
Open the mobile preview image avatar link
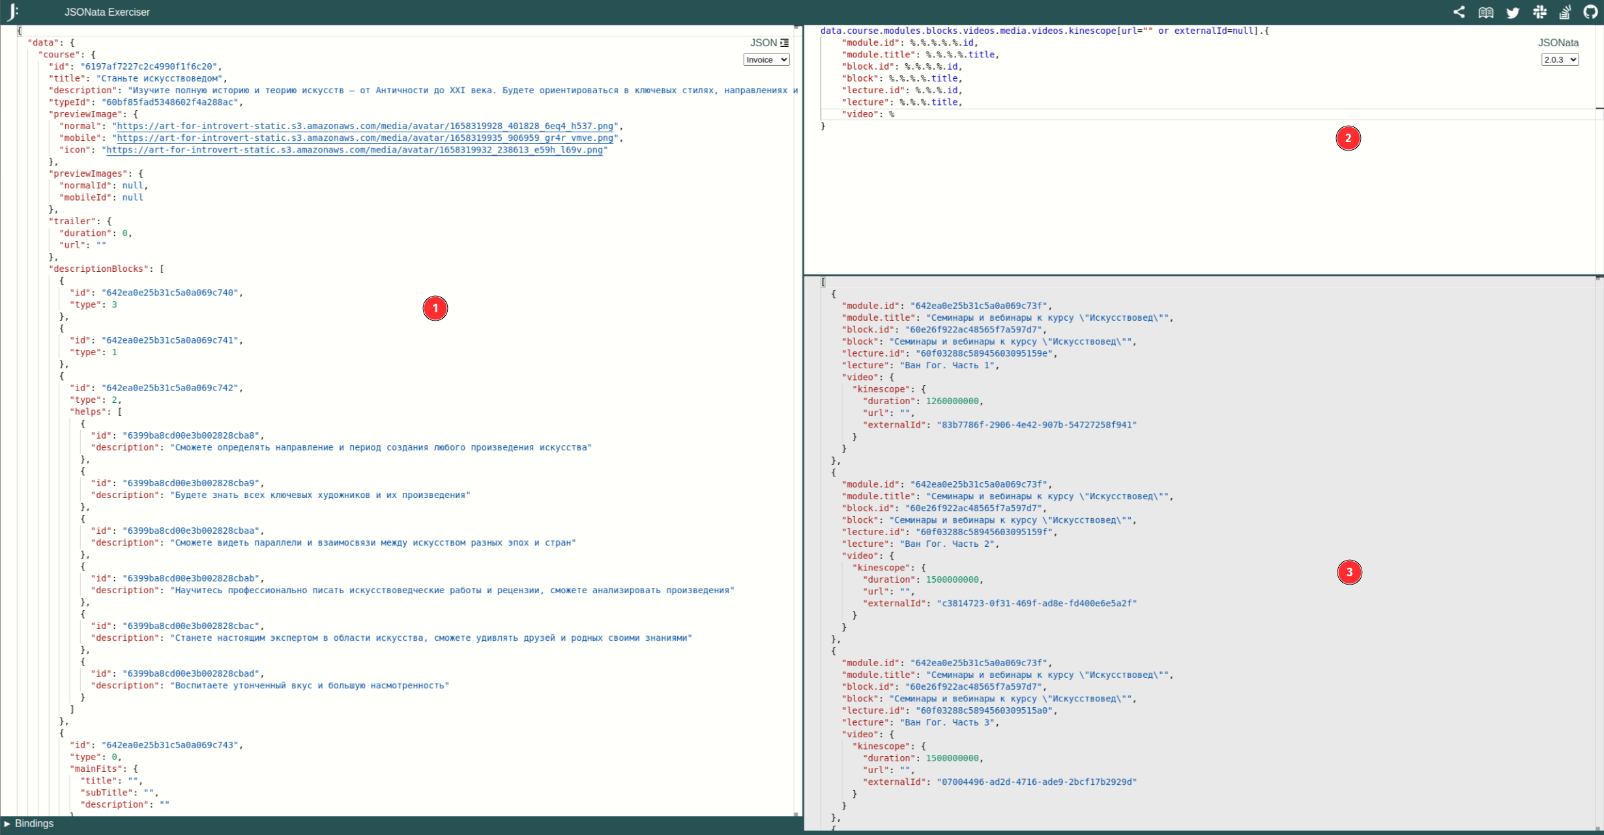(x=365, y=138)
